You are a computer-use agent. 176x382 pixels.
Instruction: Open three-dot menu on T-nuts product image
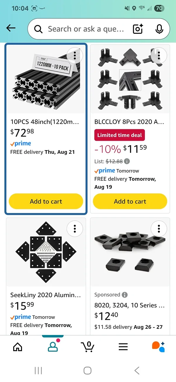pyautogui.click(x=159, y=228)
